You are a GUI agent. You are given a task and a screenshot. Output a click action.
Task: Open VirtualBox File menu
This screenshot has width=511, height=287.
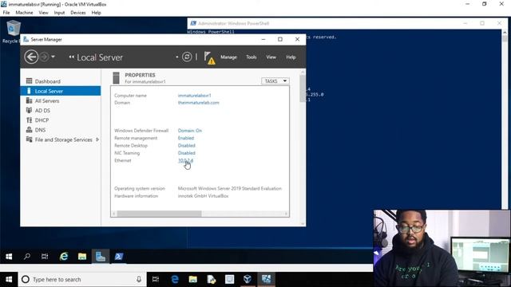pyautogui.click(x=6, y=13)
